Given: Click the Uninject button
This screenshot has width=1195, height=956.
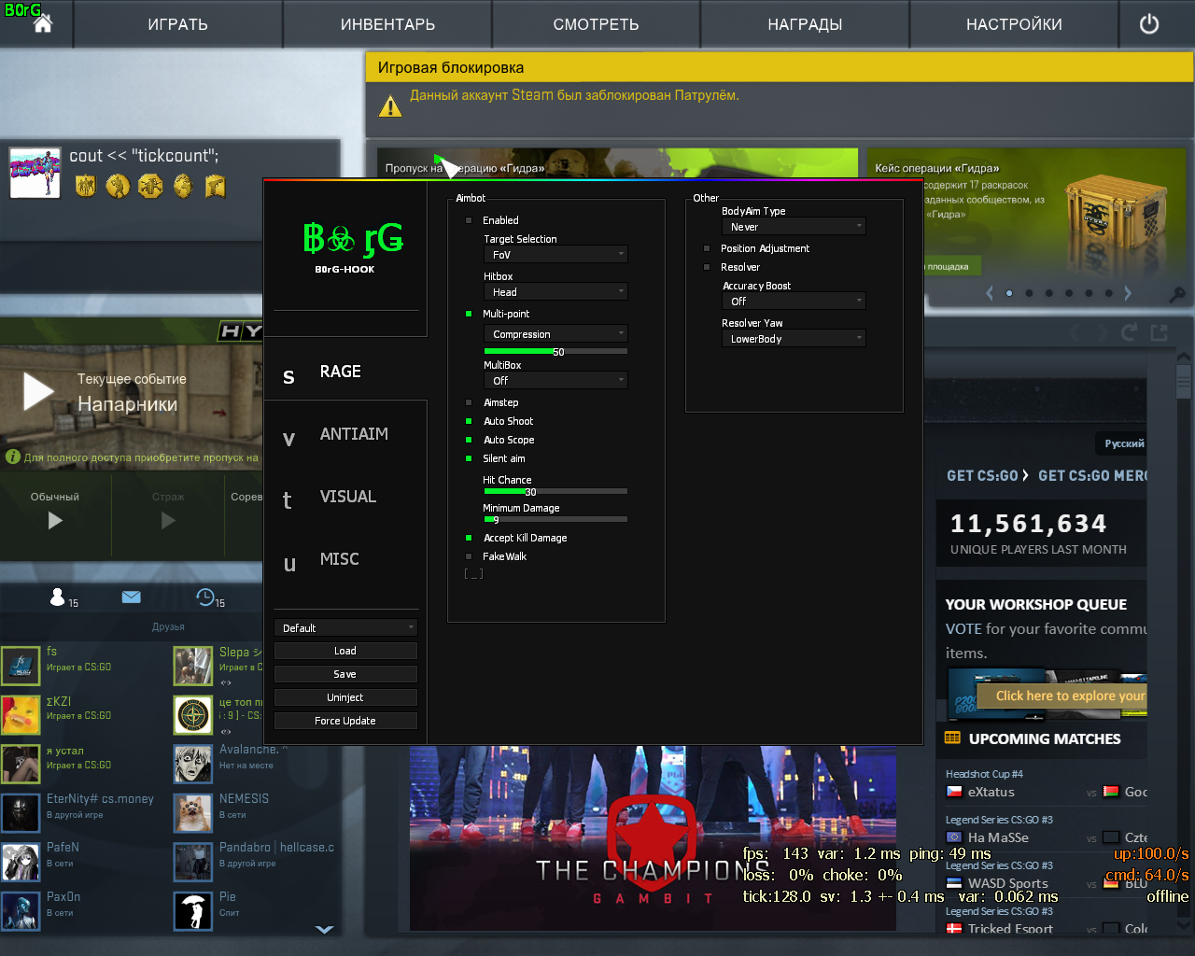Looking at the screenshot, I should coord(345,697).
